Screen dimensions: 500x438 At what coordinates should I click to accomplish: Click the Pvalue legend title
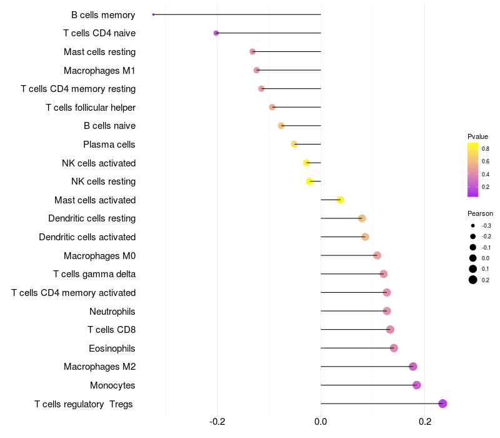click(477, 136)
